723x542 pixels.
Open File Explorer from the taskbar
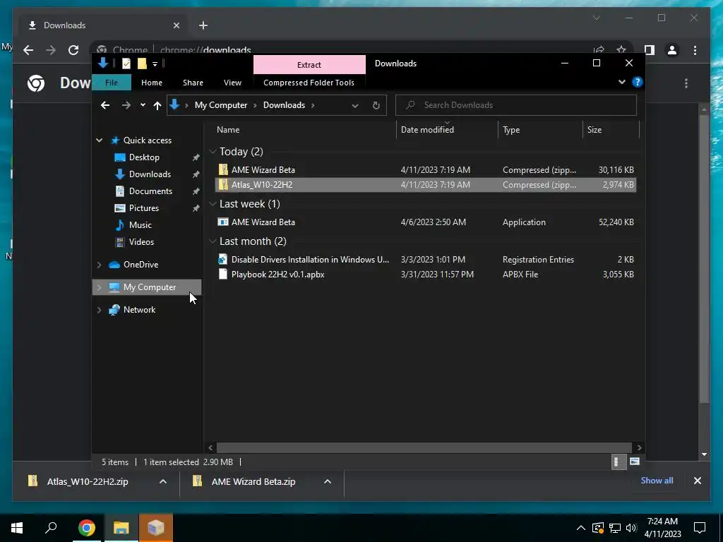(x=121, y=528)
